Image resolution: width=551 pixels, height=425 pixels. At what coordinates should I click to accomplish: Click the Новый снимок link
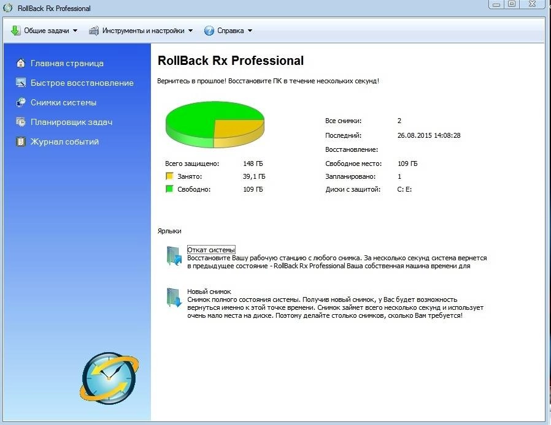[209, 291]
